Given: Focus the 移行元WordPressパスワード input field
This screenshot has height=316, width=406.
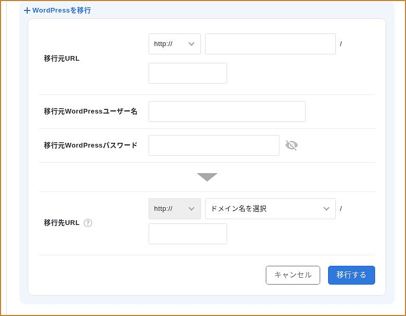Looking at the screenshot, I should [x=214, y=145].
